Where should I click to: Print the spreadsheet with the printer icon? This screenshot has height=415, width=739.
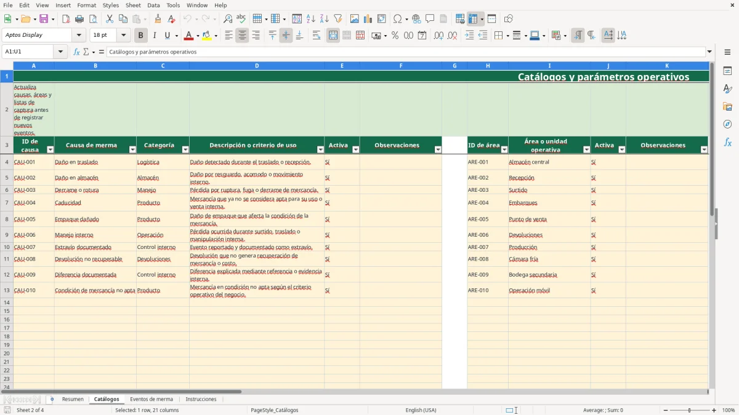pos(79,19)
